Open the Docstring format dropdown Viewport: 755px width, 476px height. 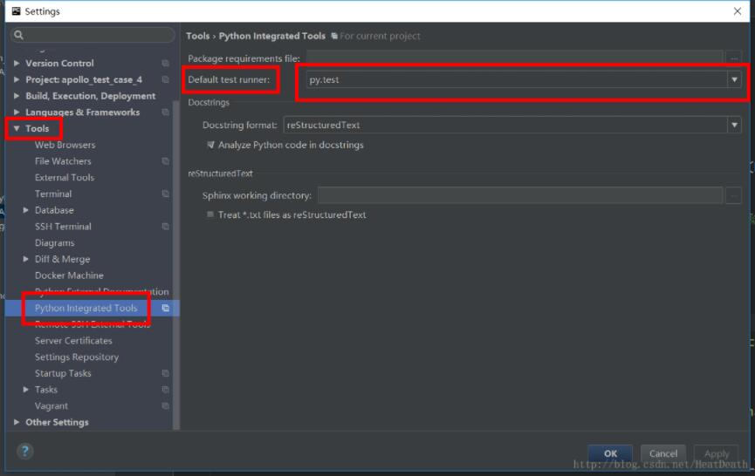coord(734,125)
